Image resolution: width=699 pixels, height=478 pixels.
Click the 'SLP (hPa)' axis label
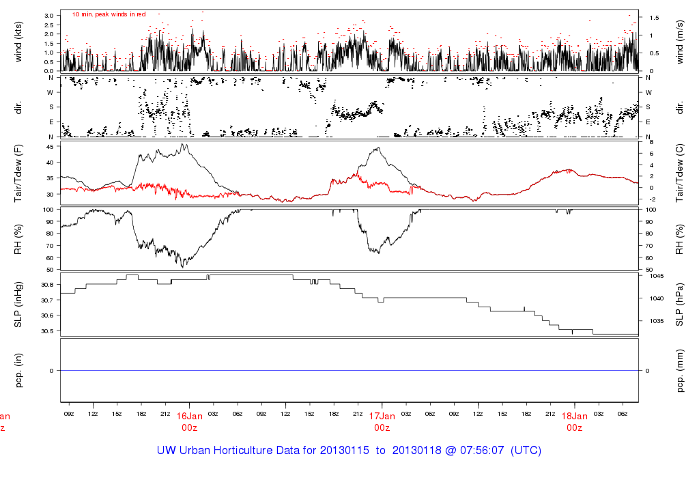(680, 305)
